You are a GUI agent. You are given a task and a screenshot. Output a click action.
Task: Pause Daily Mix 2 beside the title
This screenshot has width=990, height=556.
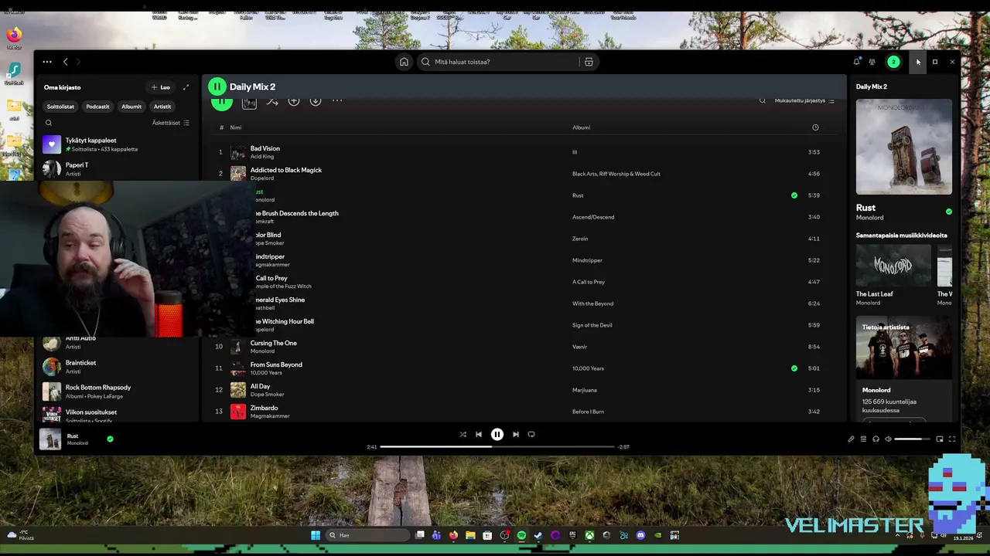tap(217, 86)
